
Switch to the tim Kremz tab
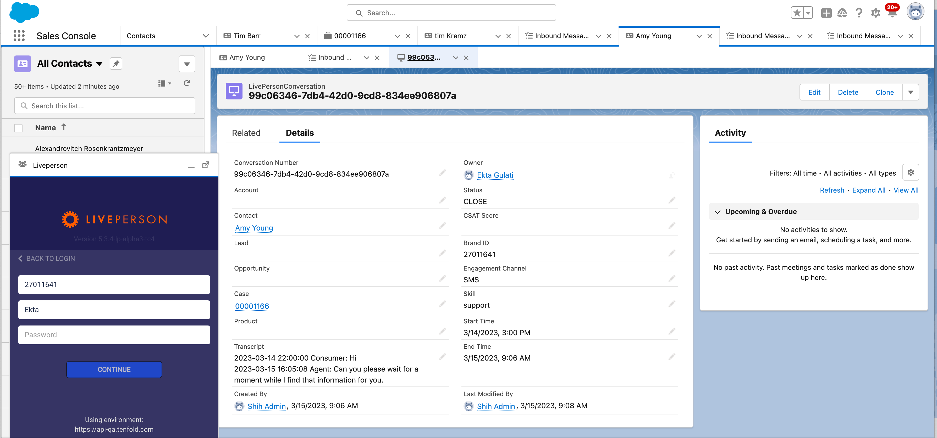tap(450, 36)
